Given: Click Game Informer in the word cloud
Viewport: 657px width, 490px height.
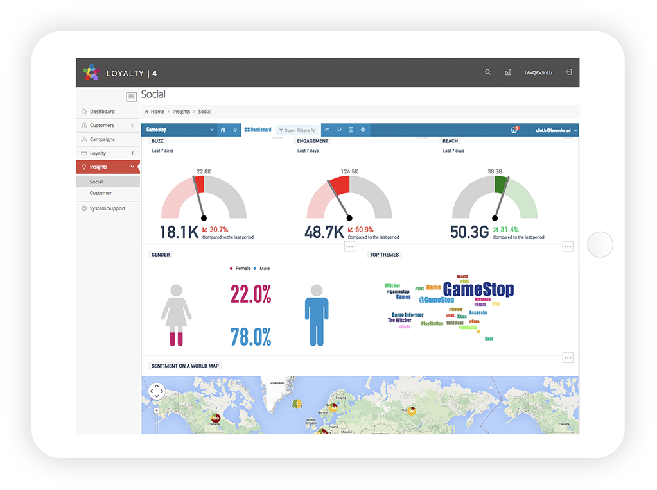Looking at the screenshot, I should tap(407, 315).
